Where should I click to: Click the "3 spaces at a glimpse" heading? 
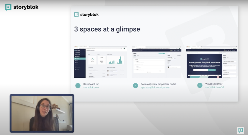(x=107, y=29)
